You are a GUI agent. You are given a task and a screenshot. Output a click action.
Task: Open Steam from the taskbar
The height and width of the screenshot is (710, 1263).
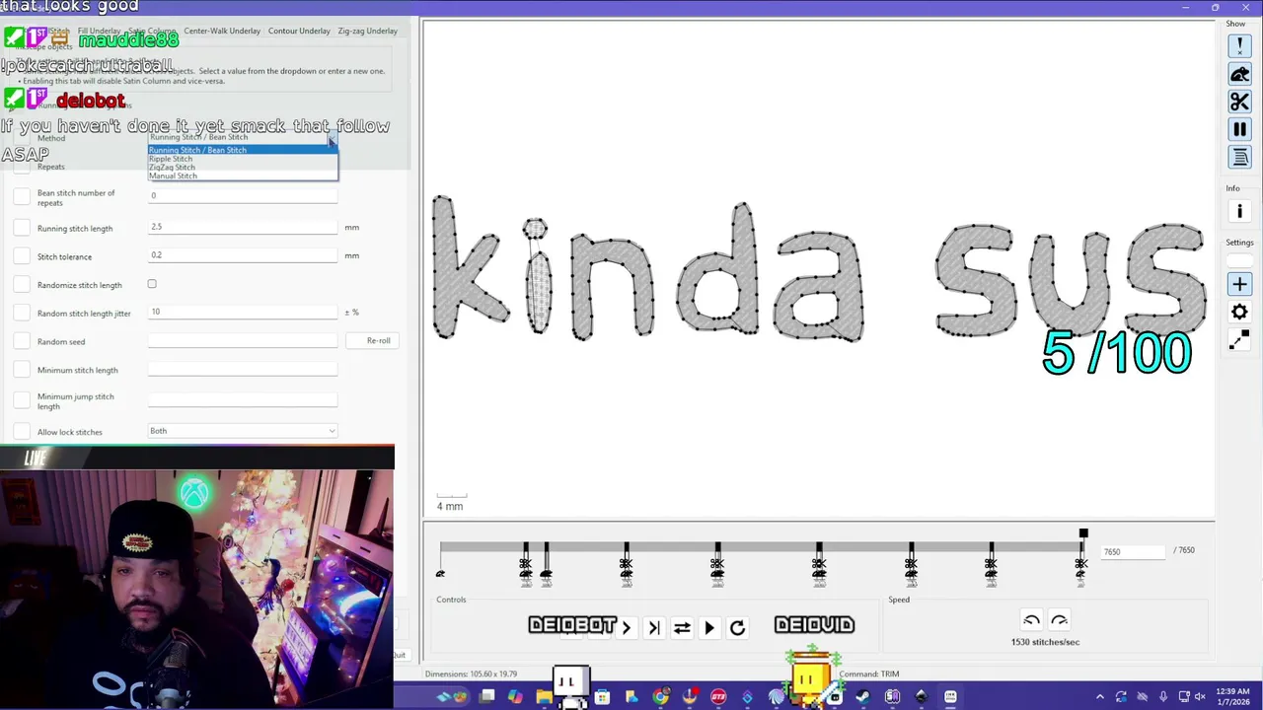(x=862, y=697)
